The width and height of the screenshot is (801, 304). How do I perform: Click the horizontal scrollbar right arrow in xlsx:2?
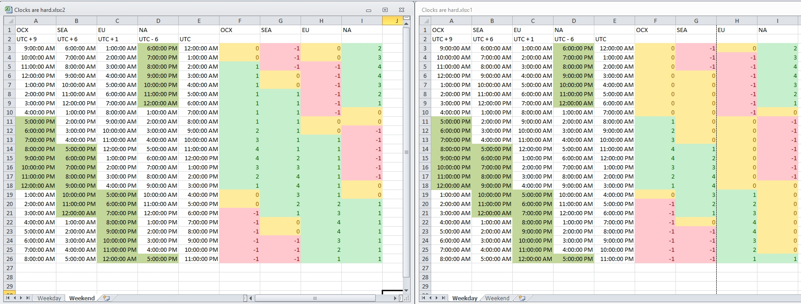(395, 298)
